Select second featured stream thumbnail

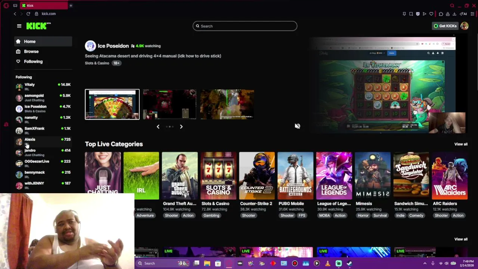click(x=170, y=104)
